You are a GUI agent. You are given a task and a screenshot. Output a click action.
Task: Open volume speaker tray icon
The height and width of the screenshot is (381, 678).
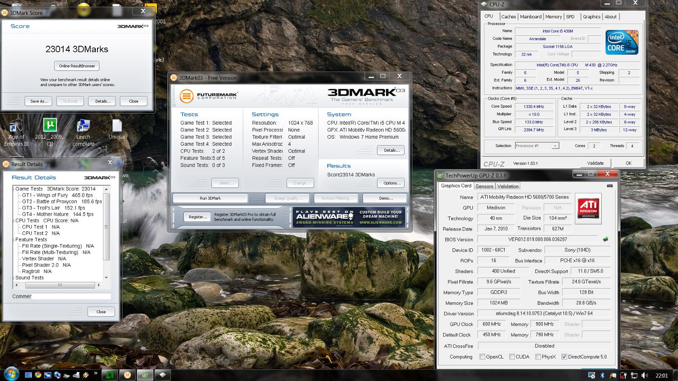(645, 375)
